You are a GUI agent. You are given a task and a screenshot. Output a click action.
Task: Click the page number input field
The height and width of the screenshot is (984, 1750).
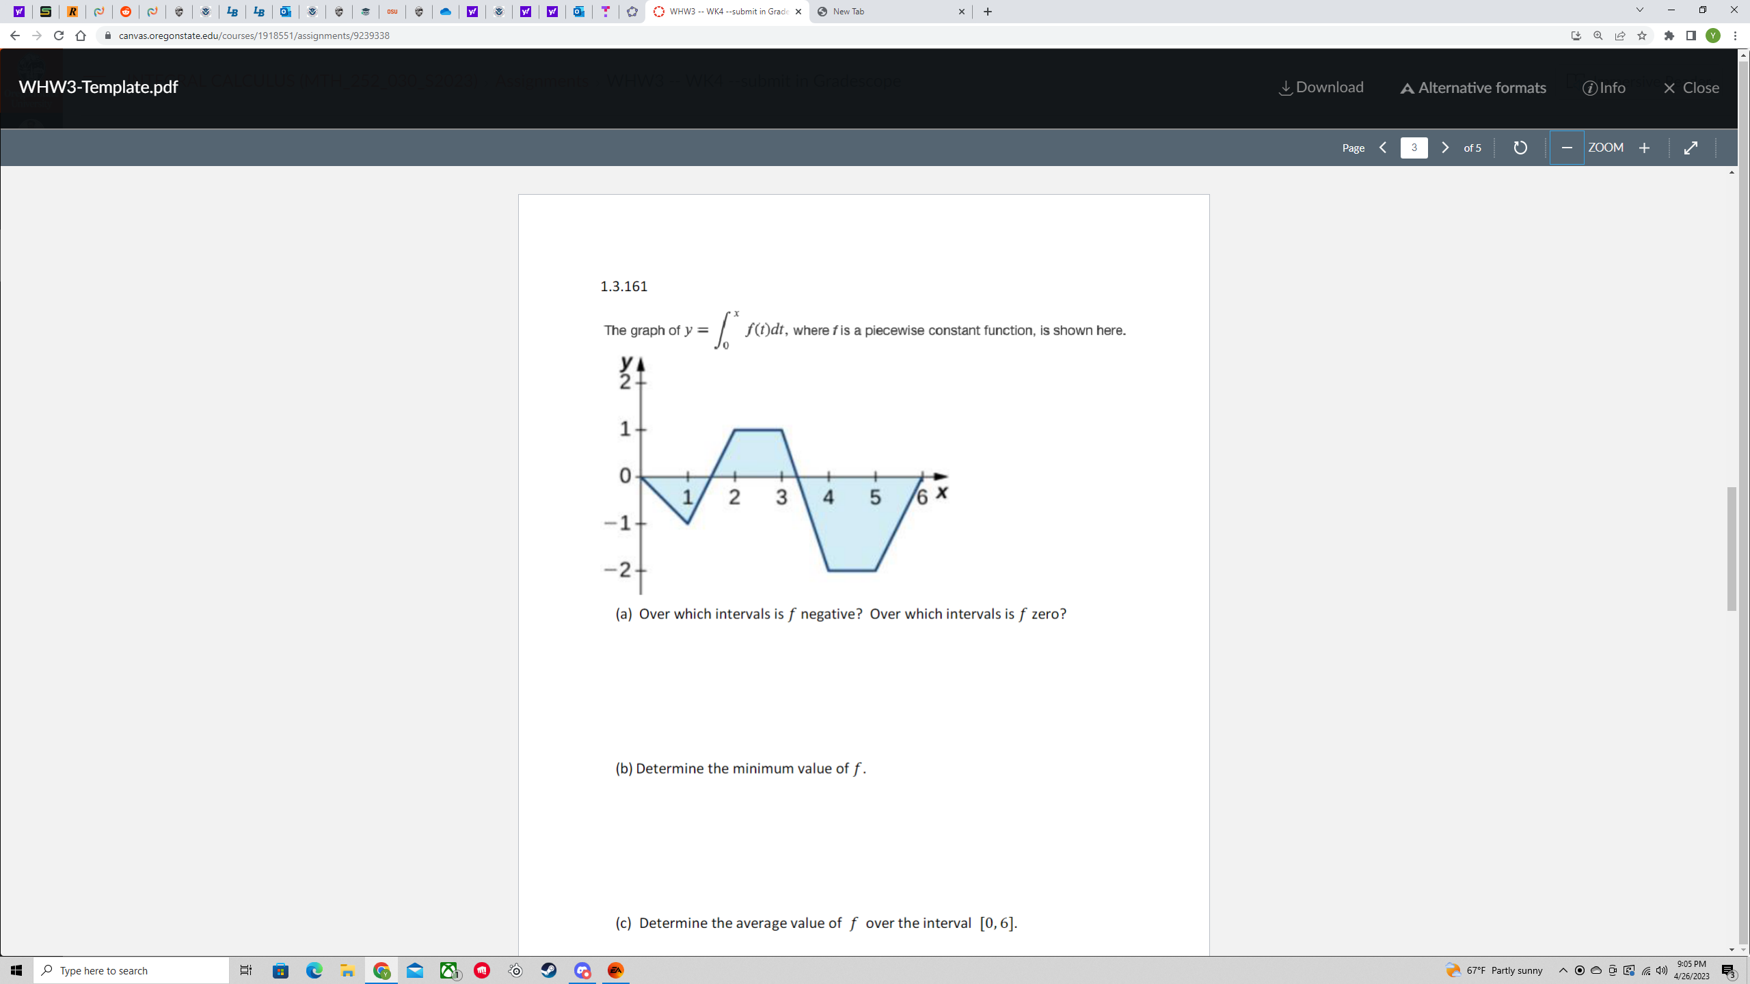1414,148
